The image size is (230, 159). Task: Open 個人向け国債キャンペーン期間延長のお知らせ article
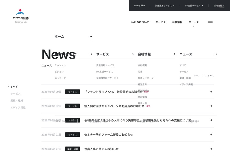pos(114,106)
